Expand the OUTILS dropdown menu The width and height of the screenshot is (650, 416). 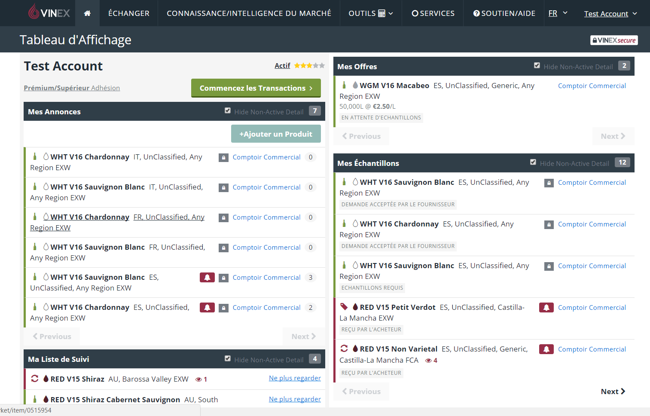tap(371, 13)
